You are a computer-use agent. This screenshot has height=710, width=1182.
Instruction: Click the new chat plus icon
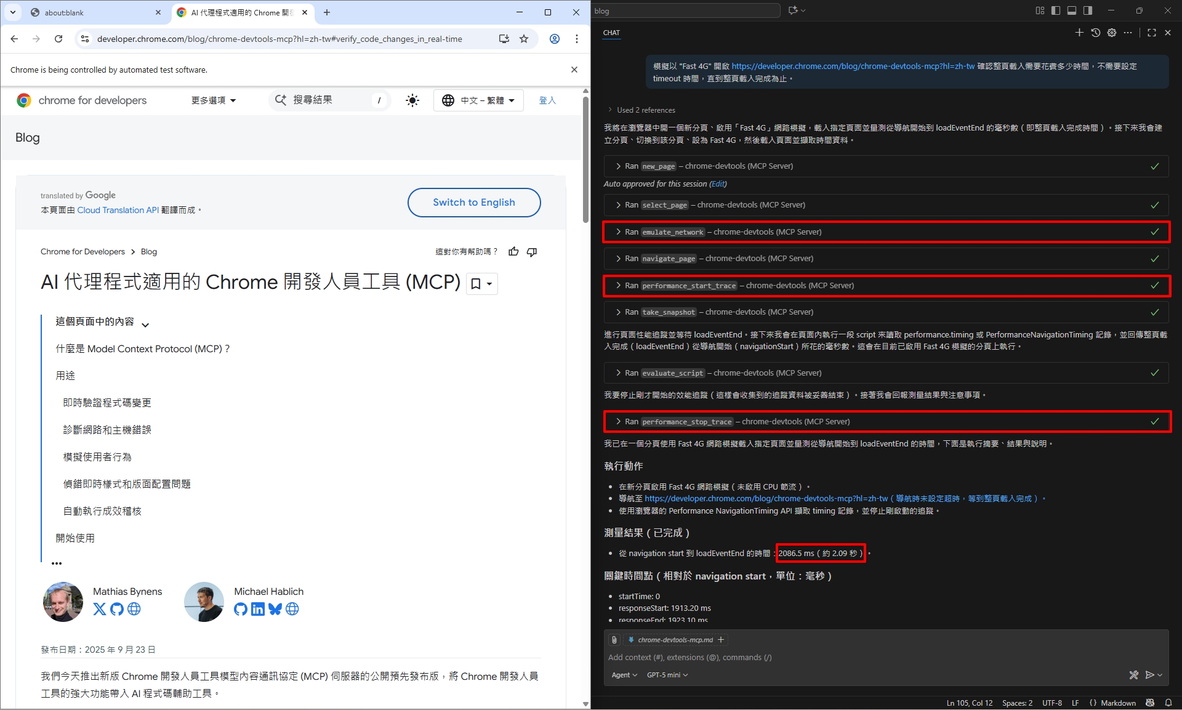click(1079, 33)
